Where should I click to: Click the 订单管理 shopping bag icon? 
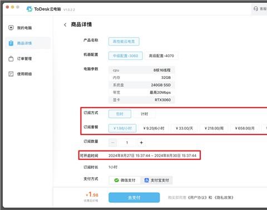[x=11, y=59]
